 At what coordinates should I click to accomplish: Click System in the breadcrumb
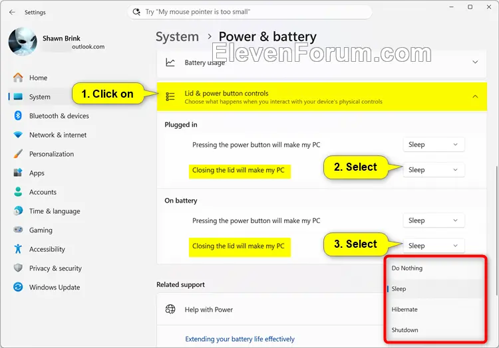pos(177,37)
